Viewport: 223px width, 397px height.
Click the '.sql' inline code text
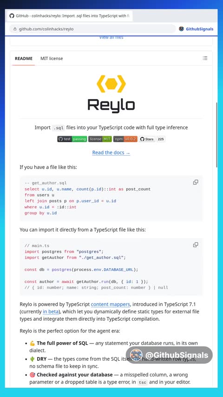(x=59, y=128)
